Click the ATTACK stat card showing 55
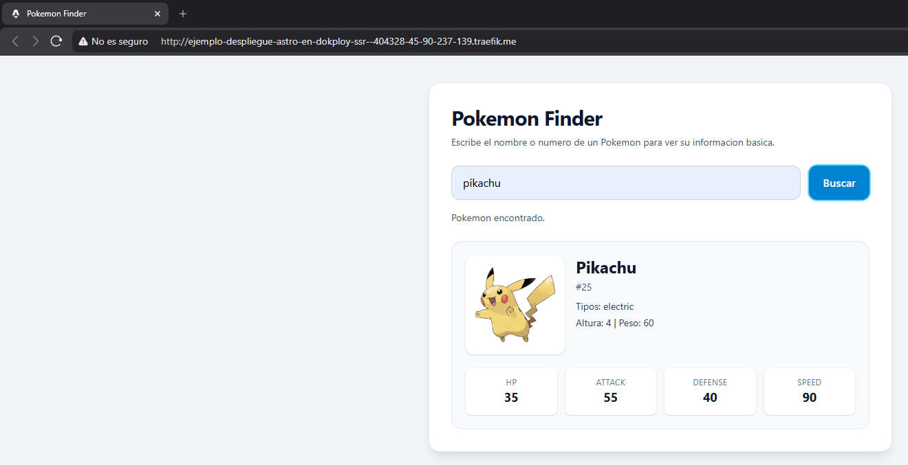This screenshot has width=908, height=465. [x=610, y=392]
